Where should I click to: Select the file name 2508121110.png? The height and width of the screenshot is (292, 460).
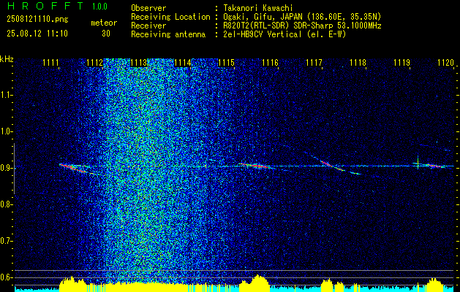(37, 19)
